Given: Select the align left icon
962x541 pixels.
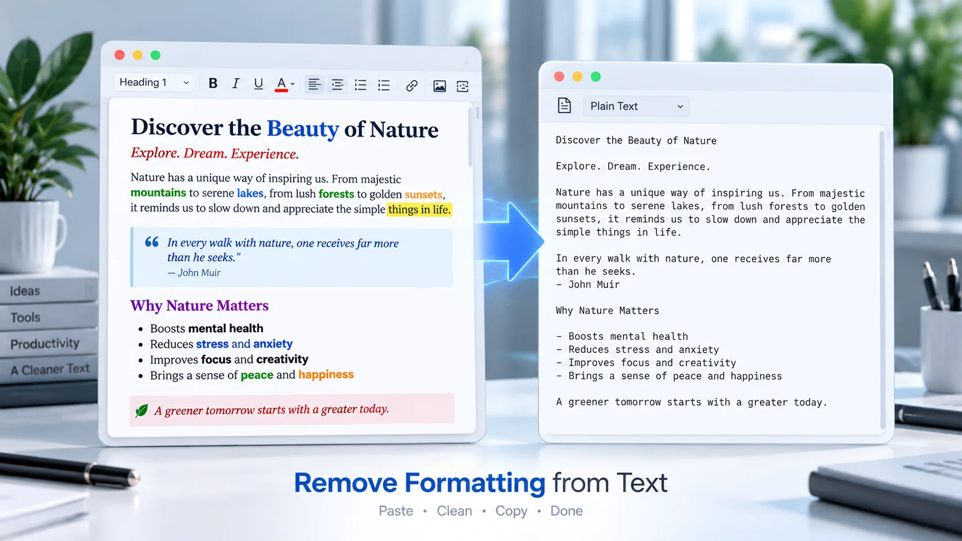Looking at the screenshot, I should [314, 85].
